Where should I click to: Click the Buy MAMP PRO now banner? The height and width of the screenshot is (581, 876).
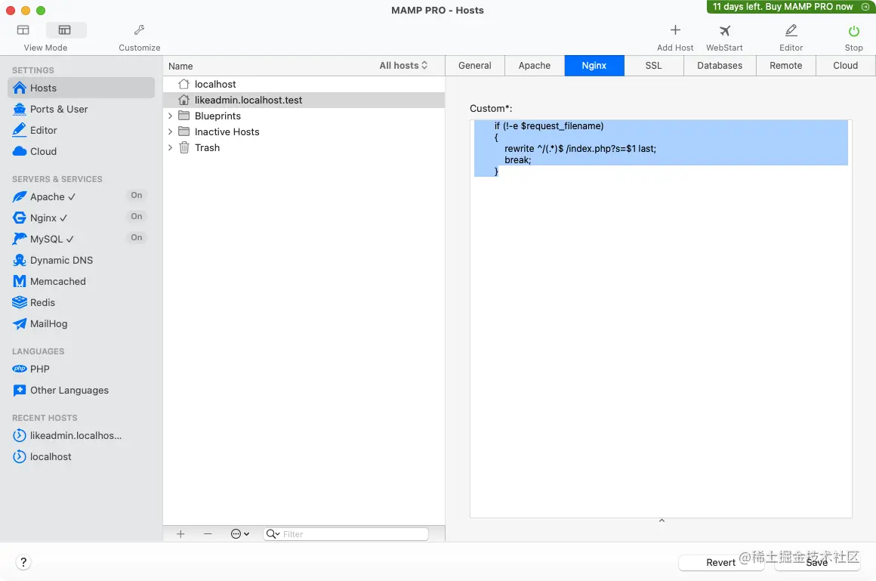pos(791,7)
